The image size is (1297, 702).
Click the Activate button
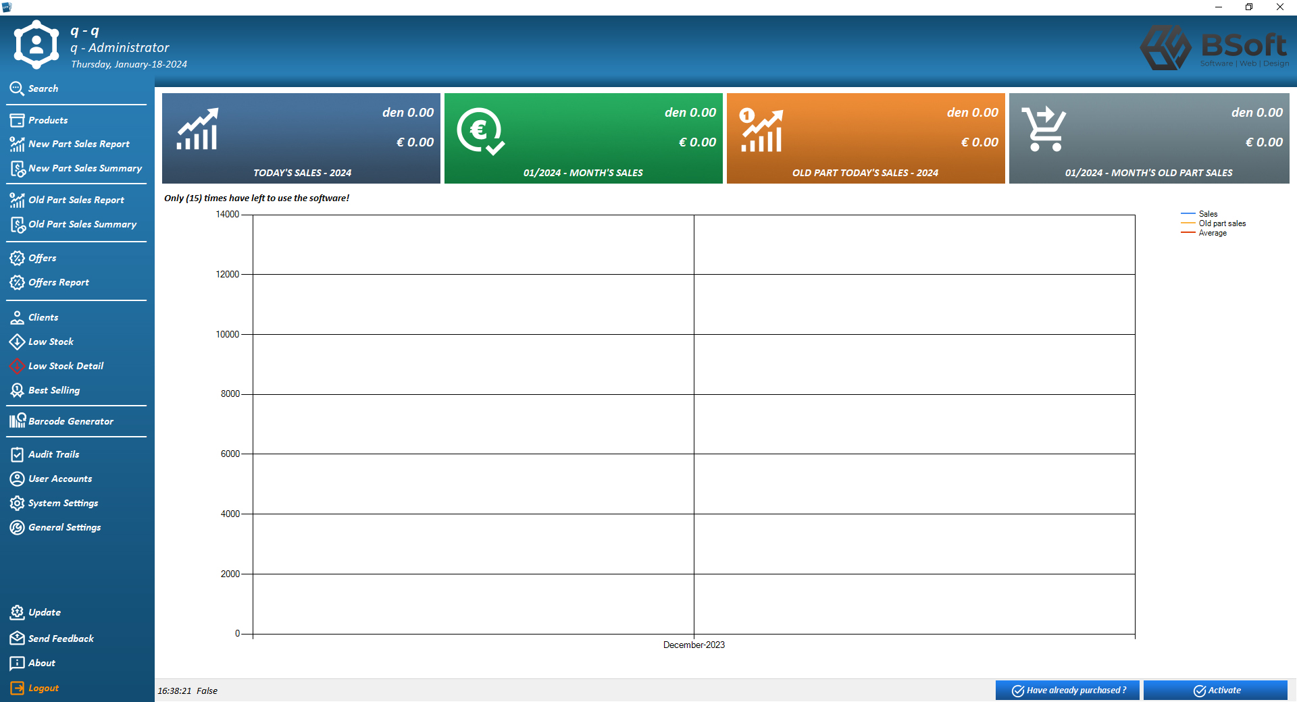pos(1215,690)
